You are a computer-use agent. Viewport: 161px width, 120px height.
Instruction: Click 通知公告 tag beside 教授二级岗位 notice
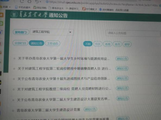click(x=122, y=88)
